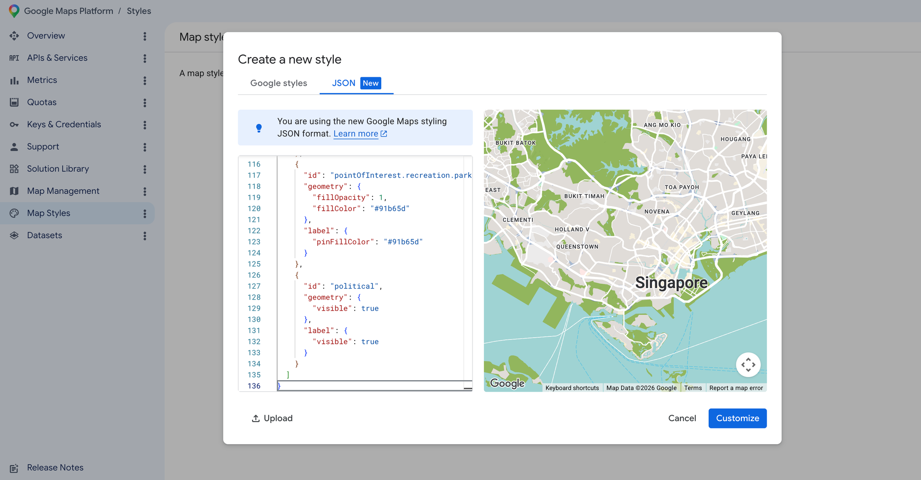Open the map Terms link
Screen dimensions: 921x480
coord(693,388)
